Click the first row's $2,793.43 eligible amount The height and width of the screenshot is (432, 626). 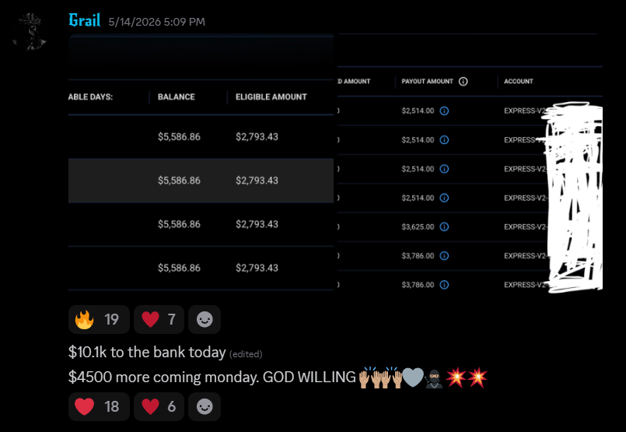[x=257, y=137]
